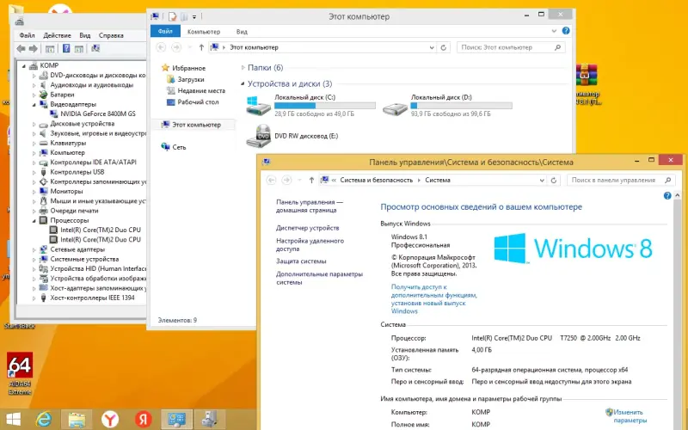Expand the Сетевые адаптеры node
Image resolution: width=688 pixels, height=430 pixels.
tap(34, 249)
